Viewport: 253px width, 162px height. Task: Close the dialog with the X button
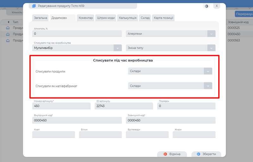216,6
